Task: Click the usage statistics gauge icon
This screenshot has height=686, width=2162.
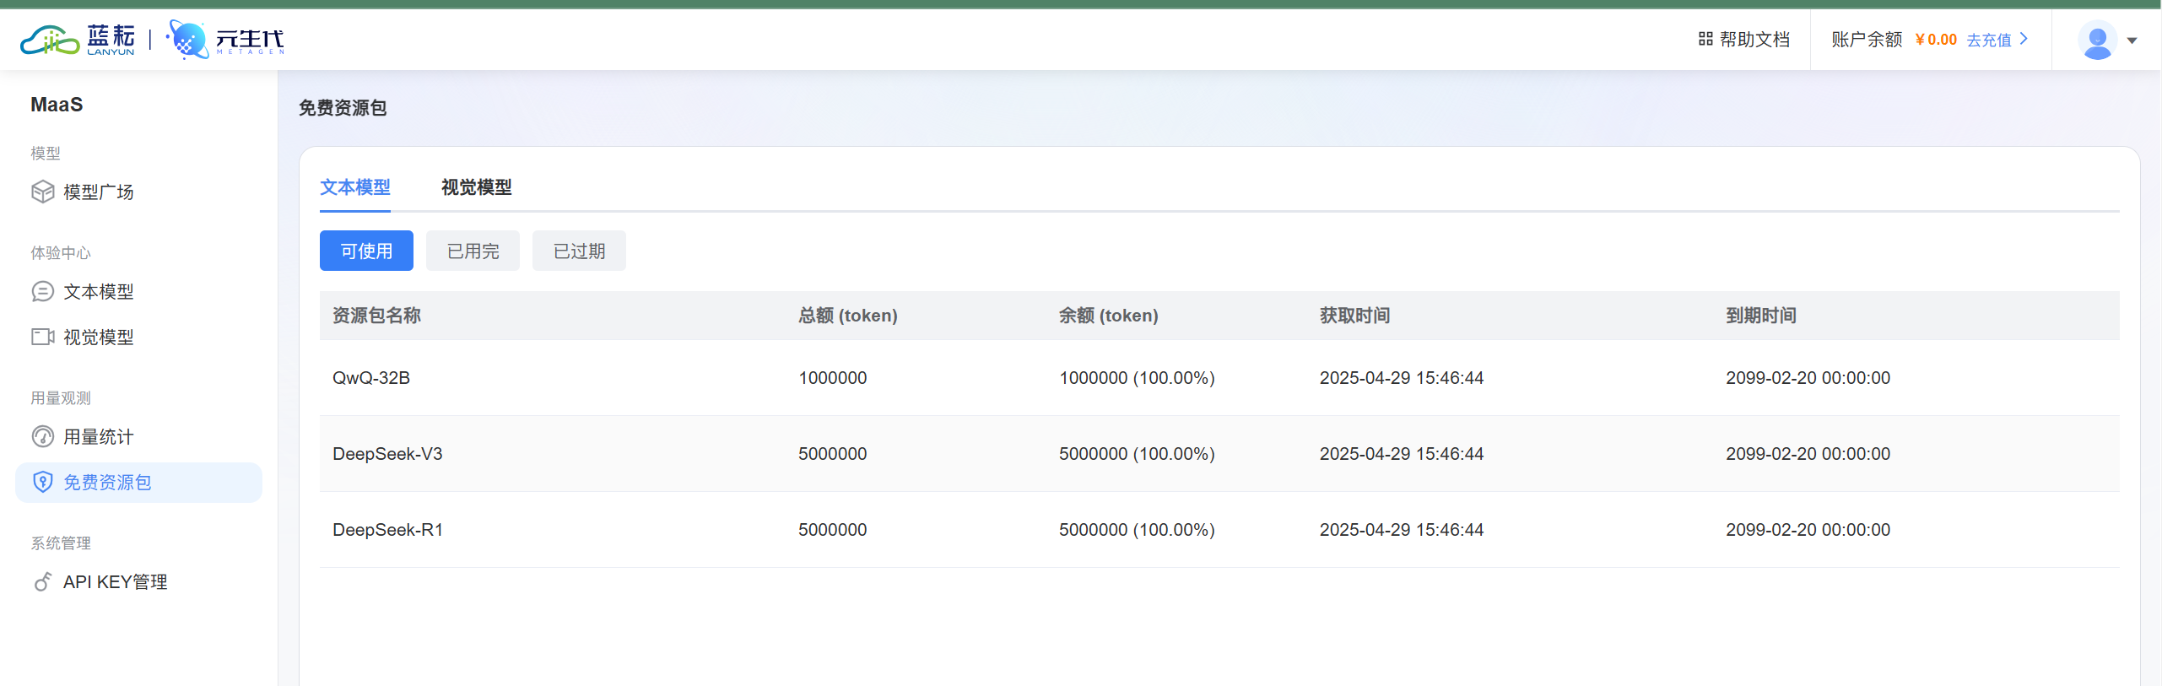Action: coord(42,437)
